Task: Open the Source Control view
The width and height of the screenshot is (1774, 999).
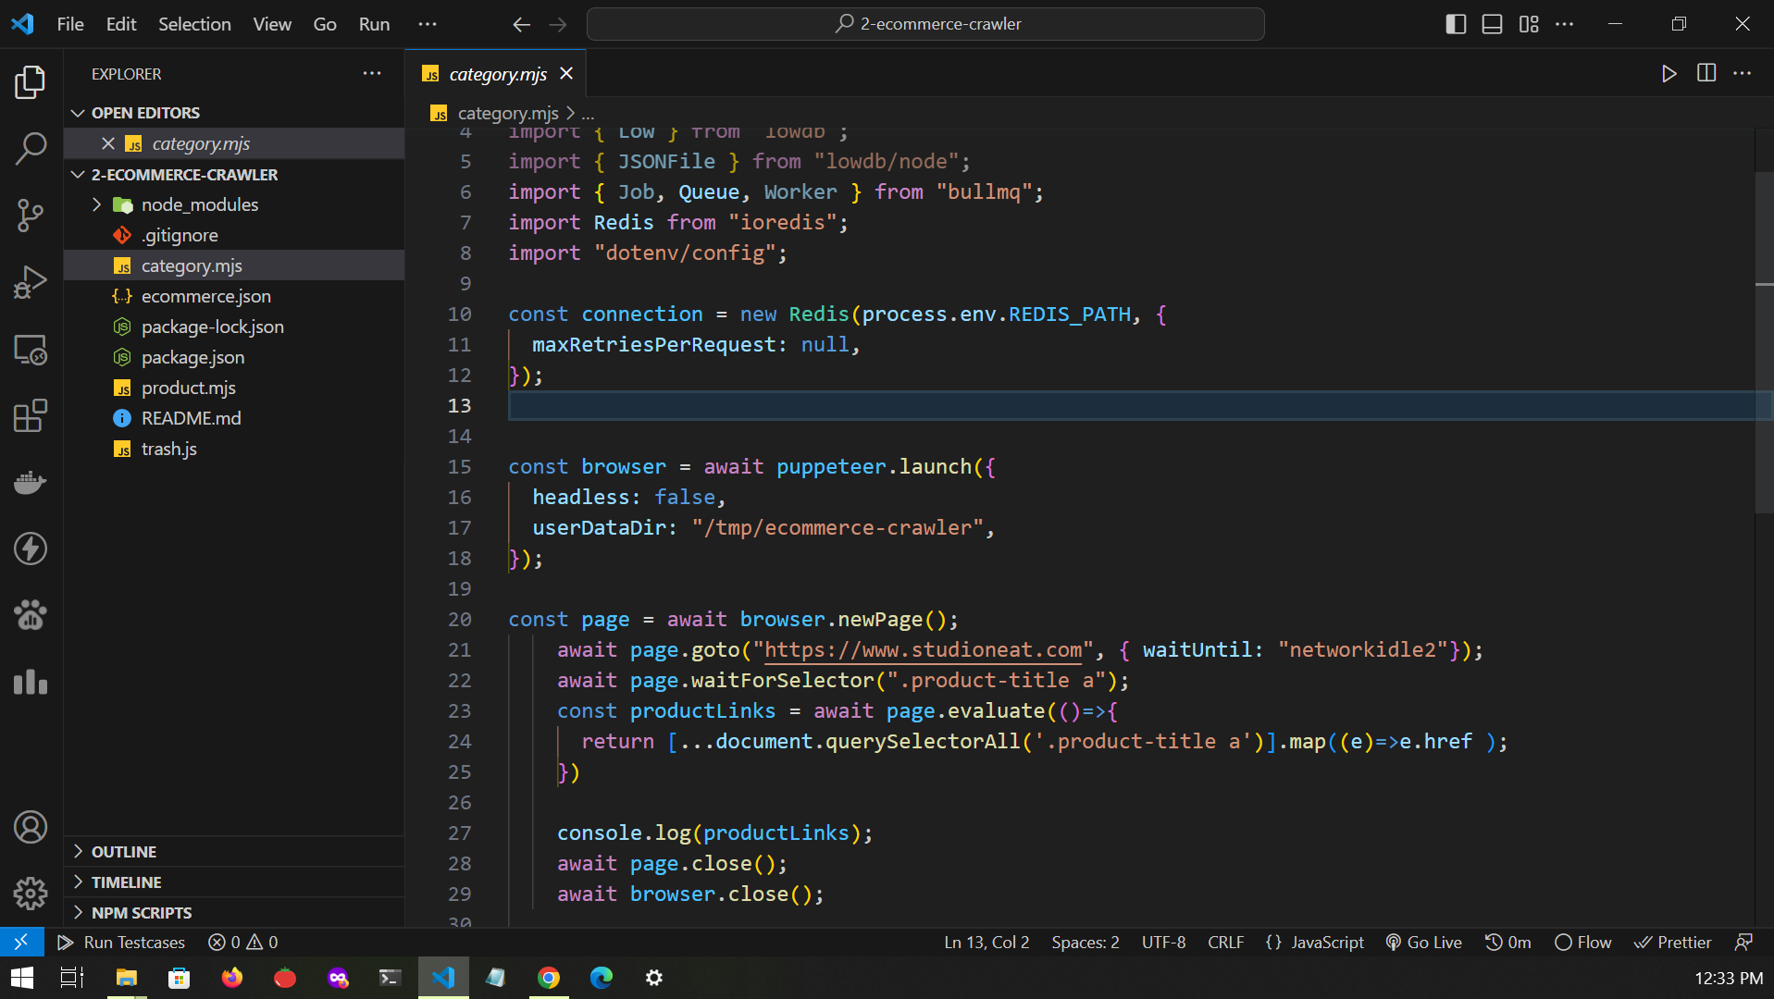Action: coord(31,216)
